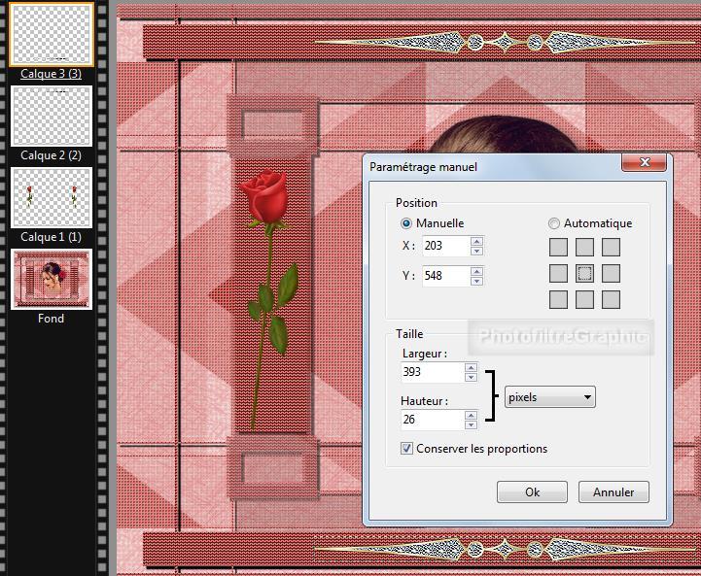
Task: Select the bottom-left position grid square
Action: [x=558, y=300]
